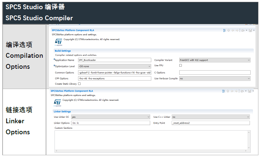Viewport: 261px width, 160px height.
Task: Click the Custom Sections scrollbar down arrow
Action: pos(249,147)
